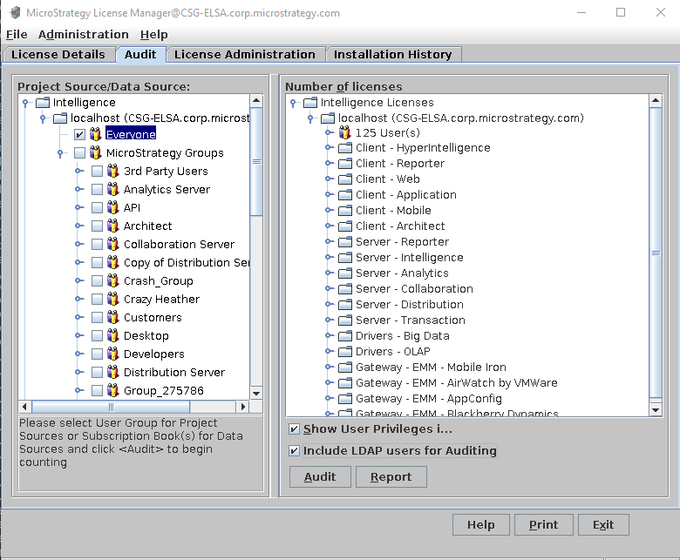Open the Administration menu
The height and width of the screenshot is (560, 680).
point(83,34)
